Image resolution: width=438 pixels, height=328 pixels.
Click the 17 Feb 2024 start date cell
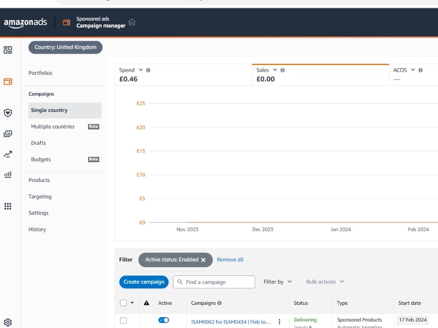413,320
